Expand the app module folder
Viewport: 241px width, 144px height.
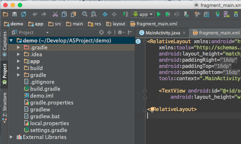(x=18, y=61)
